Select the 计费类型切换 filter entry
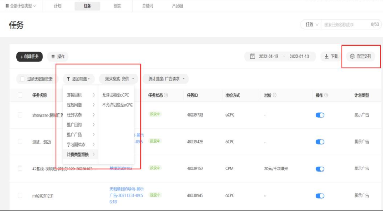Screen dimensions: 383x211 pos(80,154)
